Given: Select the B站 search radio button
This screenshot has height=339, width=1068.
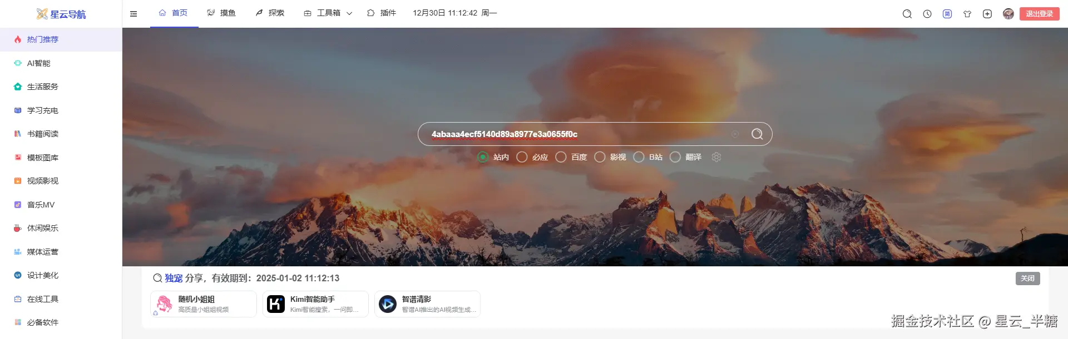Looking at the screenshot, I should [639, 157].
